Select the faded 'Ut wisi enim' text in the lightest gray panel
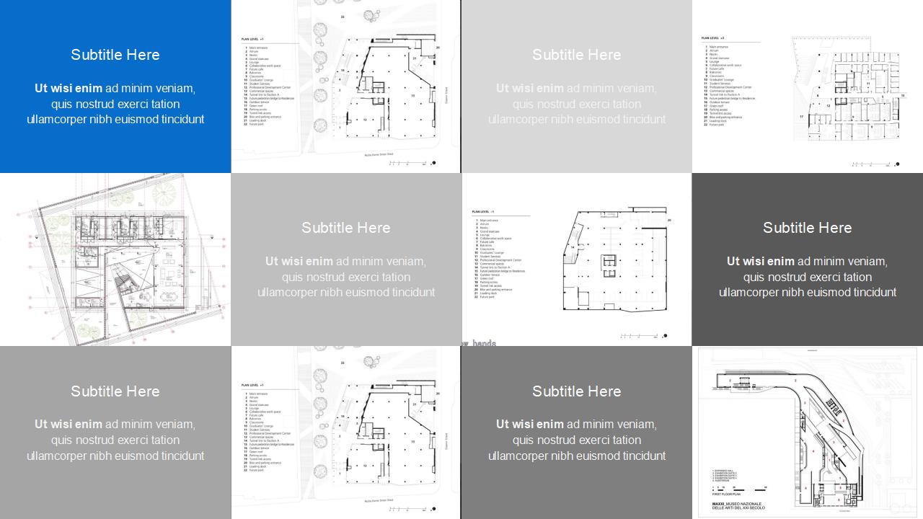The width and height of the screenshot is (923, 519). (x=577, y=104)
